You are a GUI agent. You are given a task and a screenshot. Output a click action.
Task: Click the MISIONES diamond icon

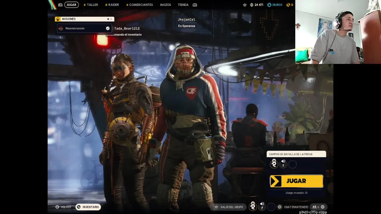point(58,19)
